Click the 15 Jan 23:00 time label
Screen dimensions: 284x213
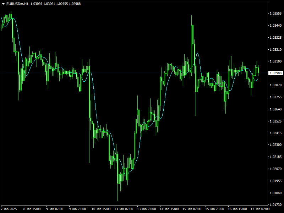[215, 209]
